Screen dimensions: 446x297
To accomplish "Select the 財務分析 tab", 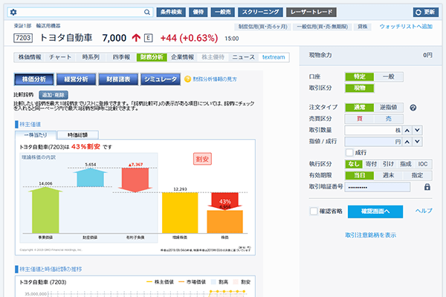I will (152, 57).
